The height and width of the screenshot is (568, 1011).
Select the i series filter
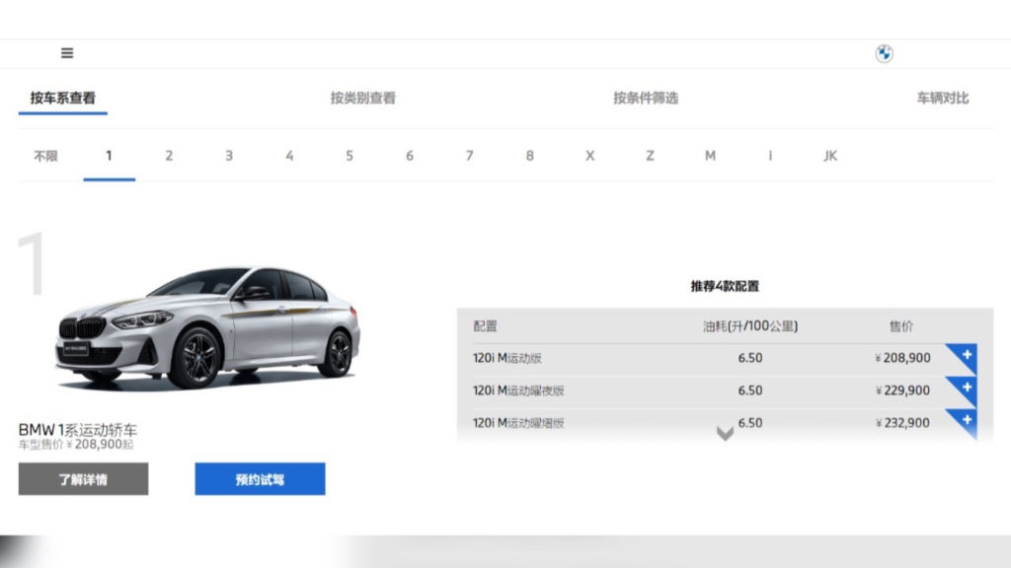(x=770, y=156)
